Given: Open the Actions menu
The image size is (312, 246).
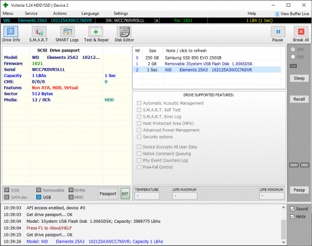Looking at the screenshot, I should pos(60,14).
